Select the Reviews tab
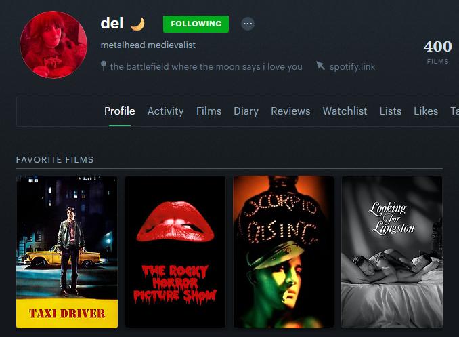 point(290,111)
